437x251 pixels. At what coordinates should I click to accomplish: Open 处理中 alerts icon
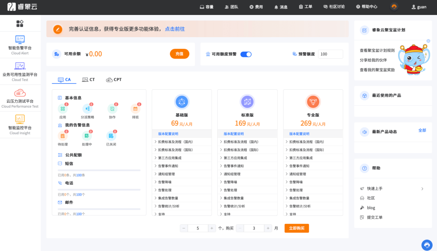pyautogui.click(x=87, y=136)
